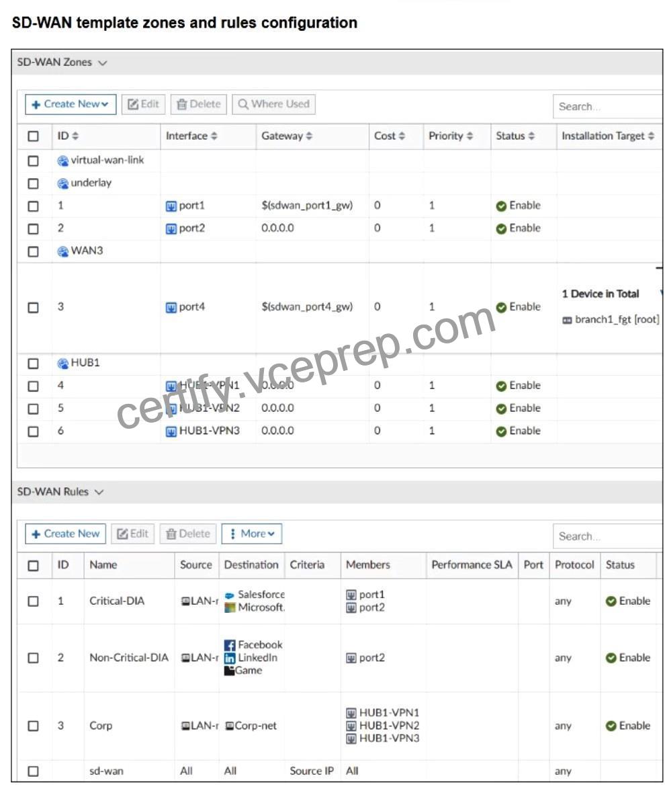The height and width of the screenshot is (795, 665).
Task: Click the virtual-wan-link zone globe icon
Action: (63, 161)
